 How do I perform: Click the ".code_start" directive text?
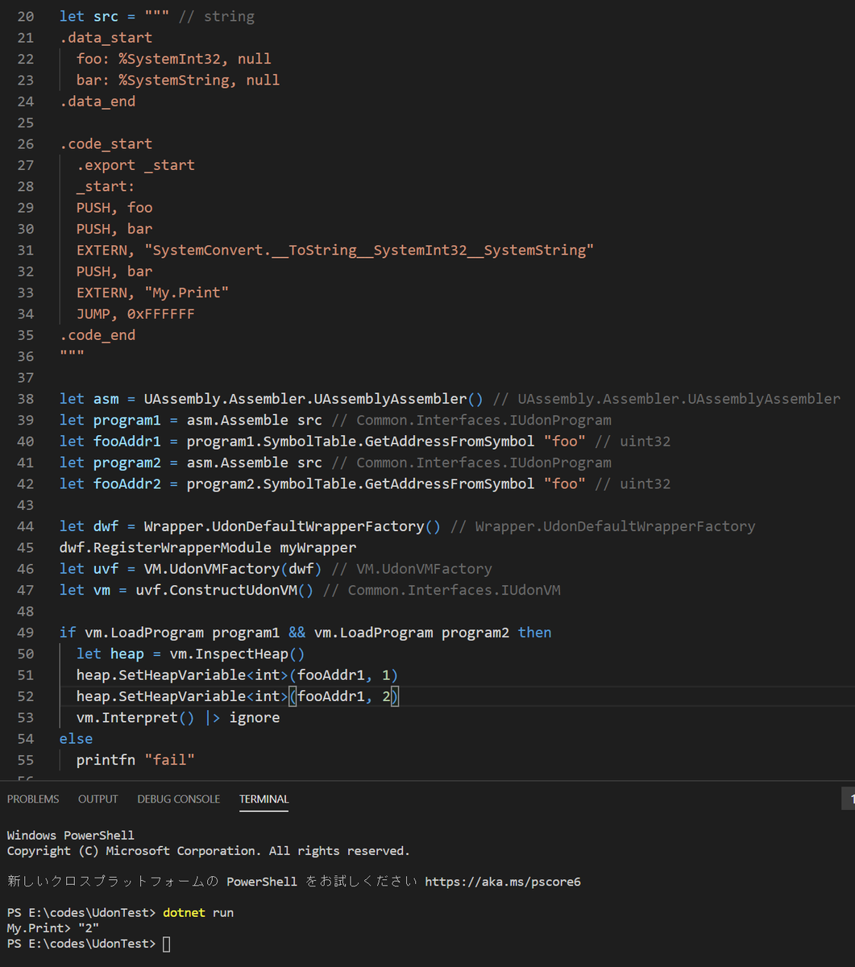click(106, 143)
